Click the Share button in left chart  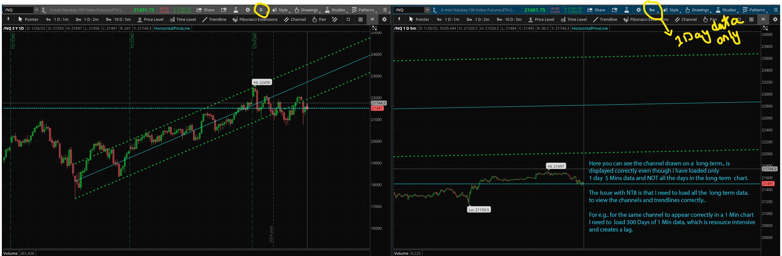[x=205, y=10]
